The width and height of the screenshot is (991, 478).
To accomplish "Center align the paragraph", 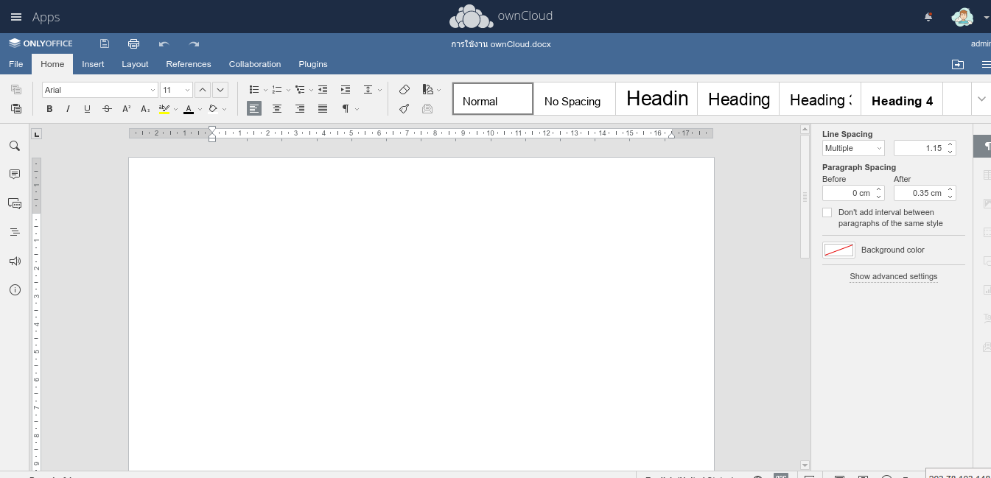I will pos(277,109).
